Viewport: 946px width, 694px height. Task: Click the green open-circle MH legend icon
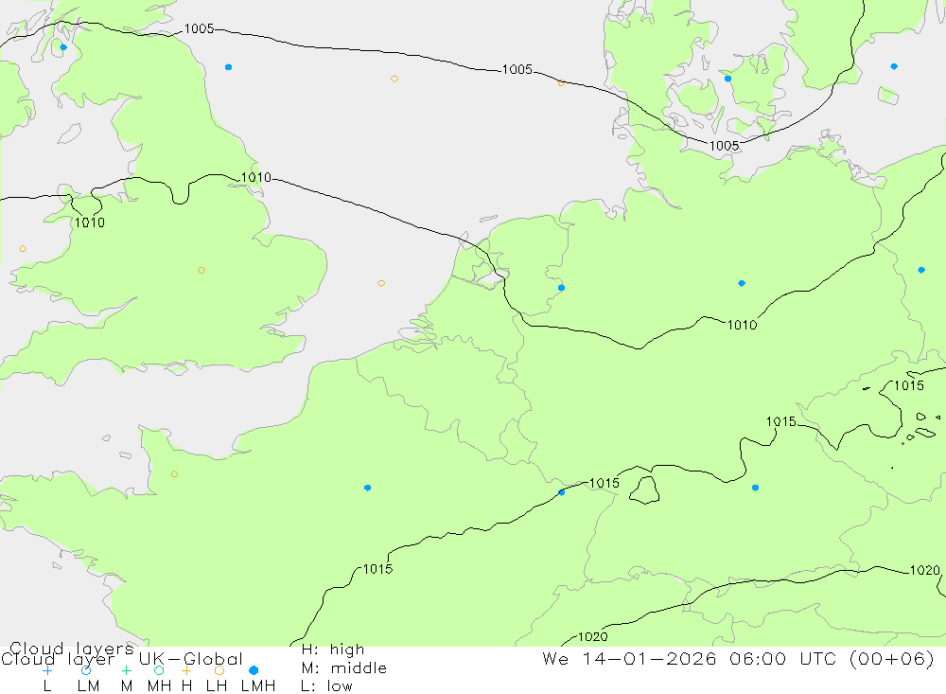(x=159, y=670)
